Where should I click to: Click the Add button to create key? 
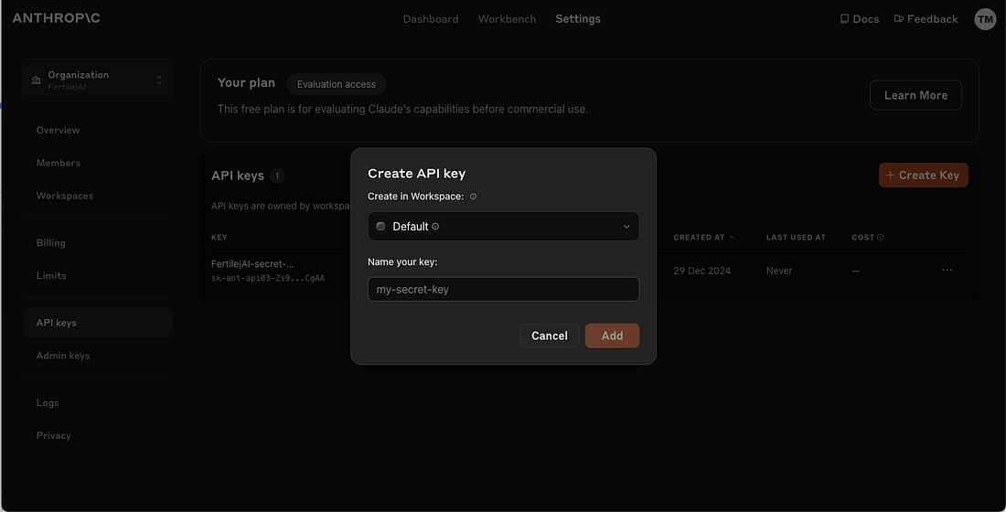tap(612, 336)
